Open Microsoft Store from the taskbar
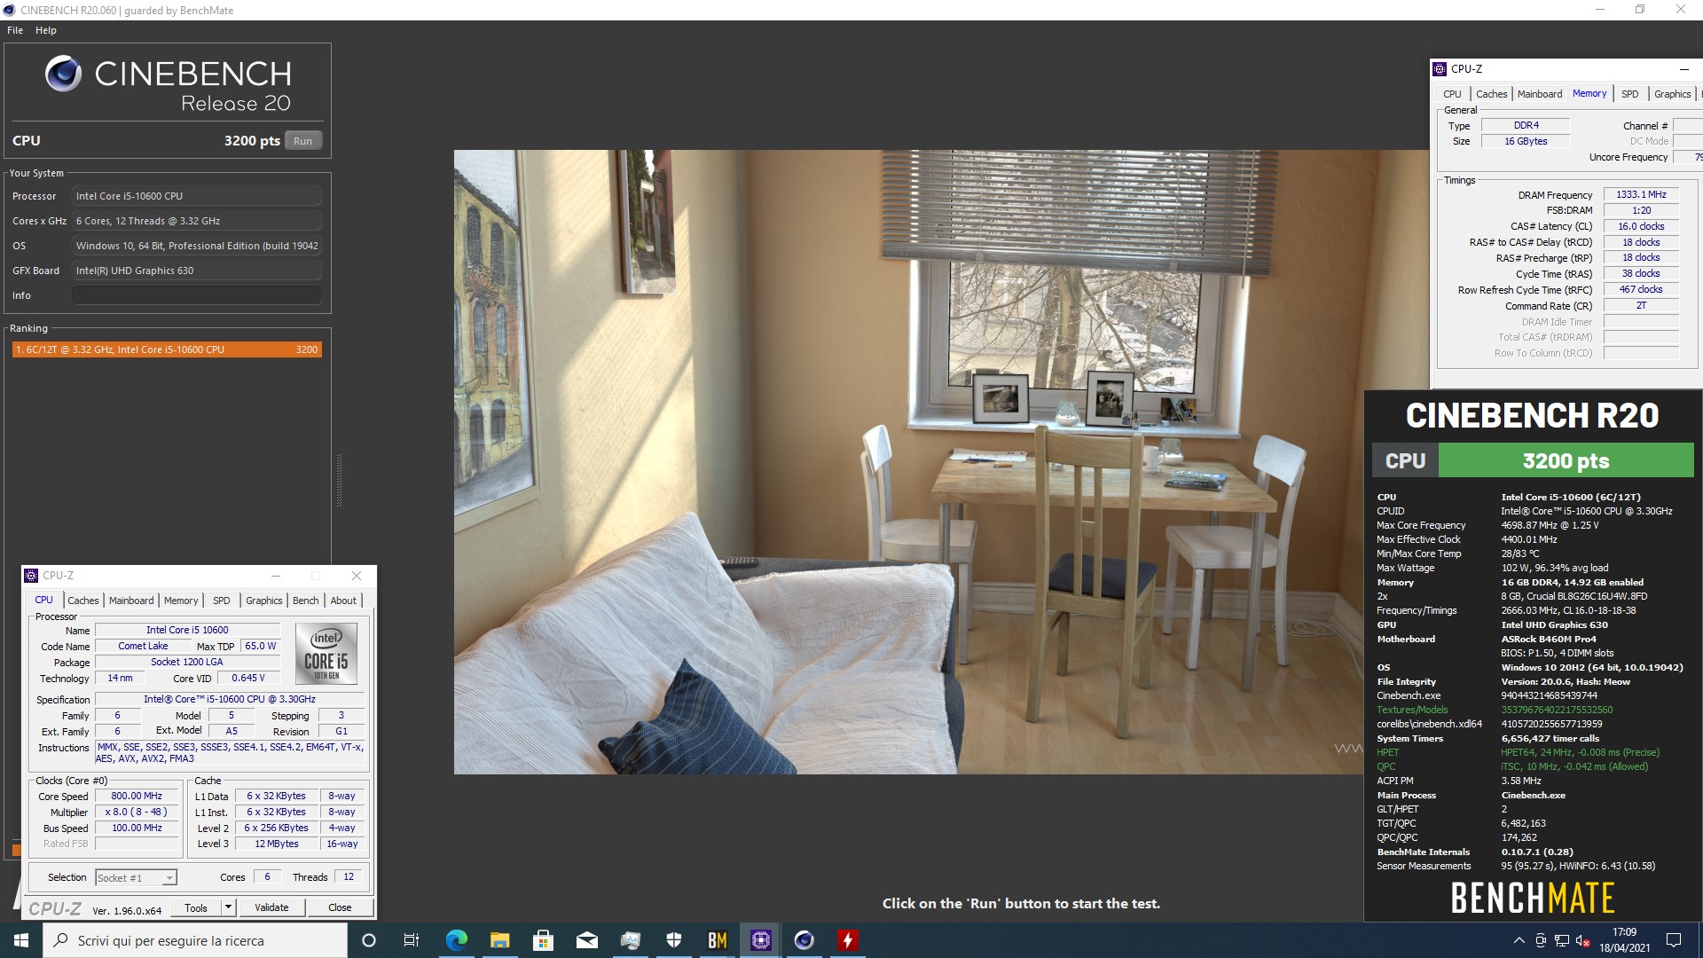This screenshot has height=958, width=1703. (543, 940)
